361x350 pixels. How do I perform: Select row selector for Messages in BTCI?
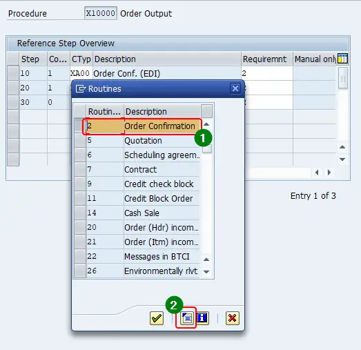coord(80,256)
